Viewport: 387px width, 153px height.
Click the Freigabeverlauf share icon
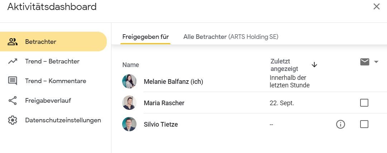[x=12, y=101]
